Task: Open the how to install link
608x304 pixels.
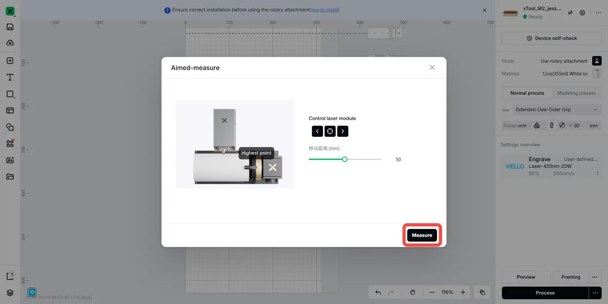Action: point(324,10)
